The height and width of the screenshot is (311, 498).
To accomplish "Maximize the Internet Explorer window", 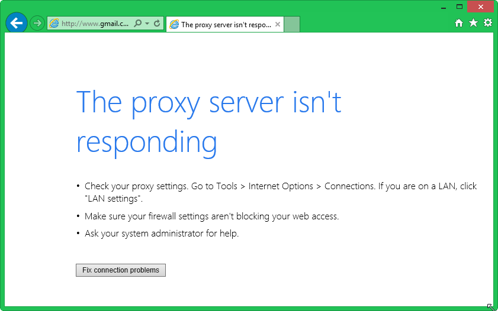I will pos(459,7).
